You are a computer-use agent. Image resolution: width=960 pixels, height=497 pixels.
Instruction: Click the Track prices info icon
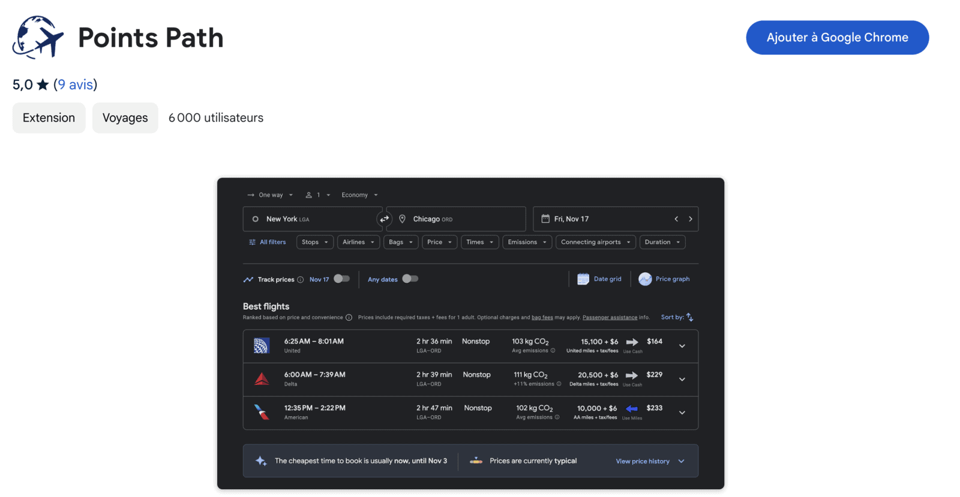point(301,279)
